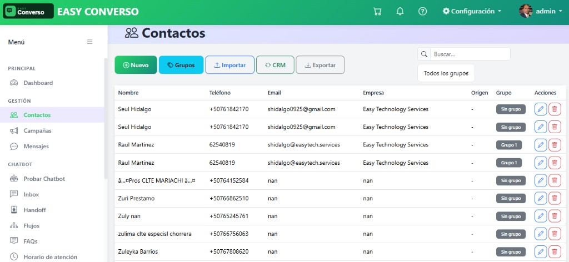Screen dimensions: 569x262
Task: Collapse the sidebar with the hamburger icon
Action: pyautogui.click(x=89, y=42)
